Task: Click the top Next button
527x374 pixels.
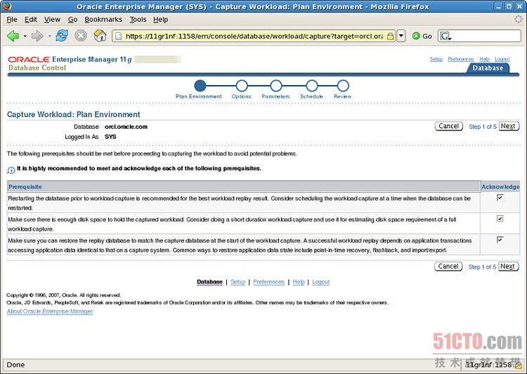Action: (508, 126)
